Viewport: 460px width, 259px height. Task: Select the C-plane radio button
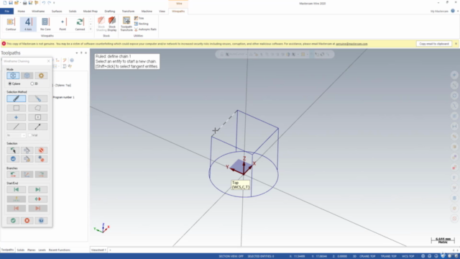tap(10, 83)
